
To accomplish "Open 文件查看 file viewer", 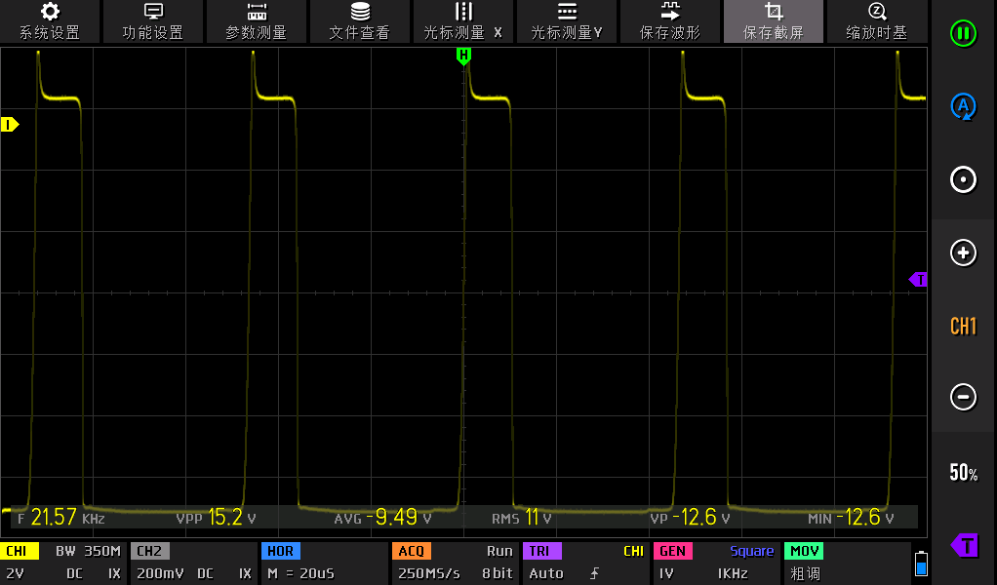I will coord(360,21).
